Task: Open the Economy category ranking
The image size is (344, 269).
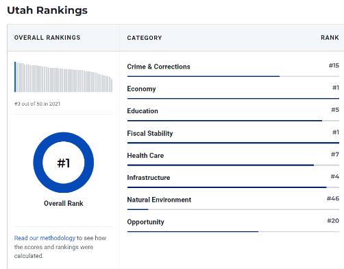Action: (x=141, y=89)
